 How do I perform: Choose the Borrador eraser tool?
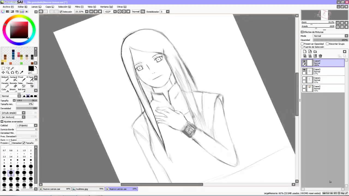(13, 85)
